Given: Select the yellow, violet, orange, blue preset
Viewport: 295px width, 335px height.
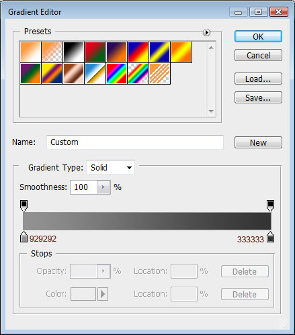Looking at the screenshot, I should (52, 73).
